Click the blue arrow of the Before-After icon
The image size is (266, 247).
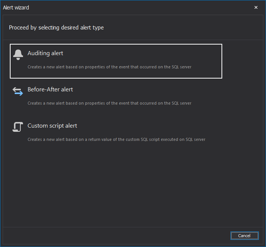[x=18, y=93]
